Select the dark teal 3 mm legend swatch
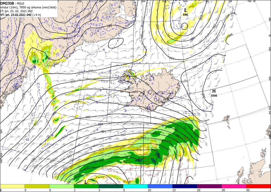 [x=111, y=186]
